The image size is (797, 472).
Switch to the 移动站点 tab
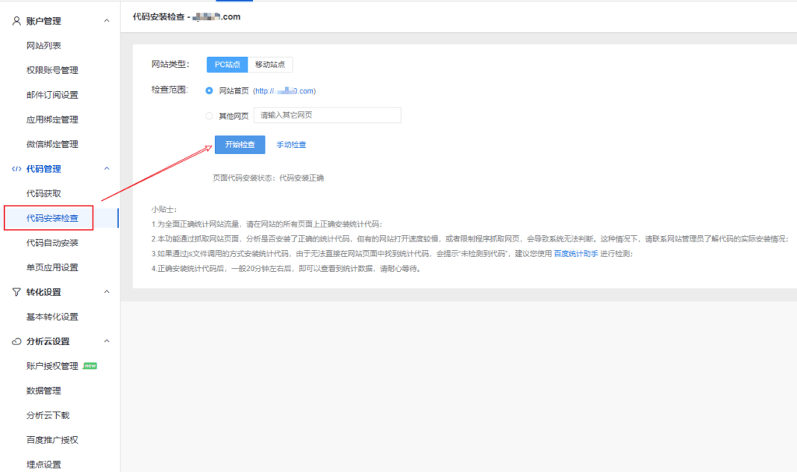click(270, 65)
